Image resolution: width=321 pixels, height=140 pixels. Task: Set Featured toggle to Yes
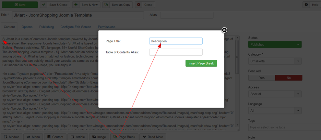click(x=262, y=78)
